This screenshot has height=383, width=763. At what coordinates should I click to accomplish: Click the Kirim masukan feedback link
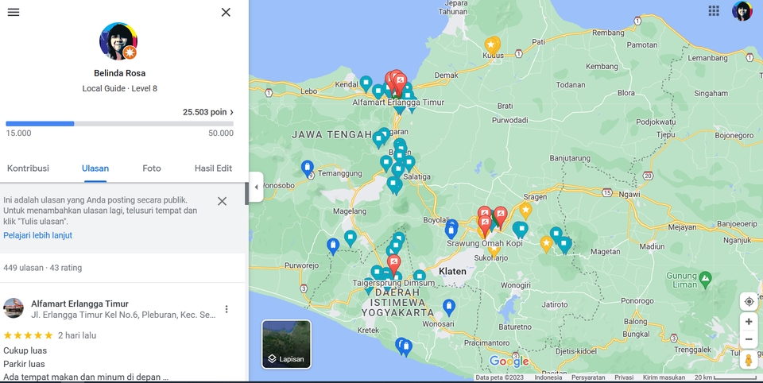click(x=664, y=377)
